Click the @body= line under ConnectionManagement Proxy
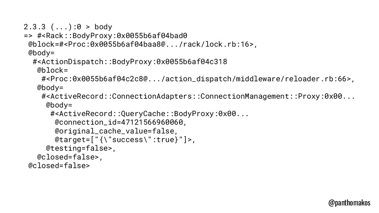This screenshot has height=213, width=379. pos(59,105)
